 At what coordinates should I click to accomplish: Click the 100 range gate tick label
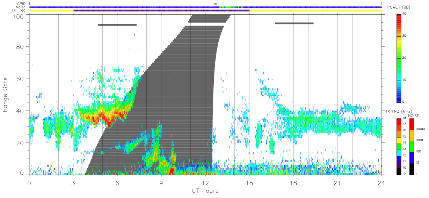(18, 16)
